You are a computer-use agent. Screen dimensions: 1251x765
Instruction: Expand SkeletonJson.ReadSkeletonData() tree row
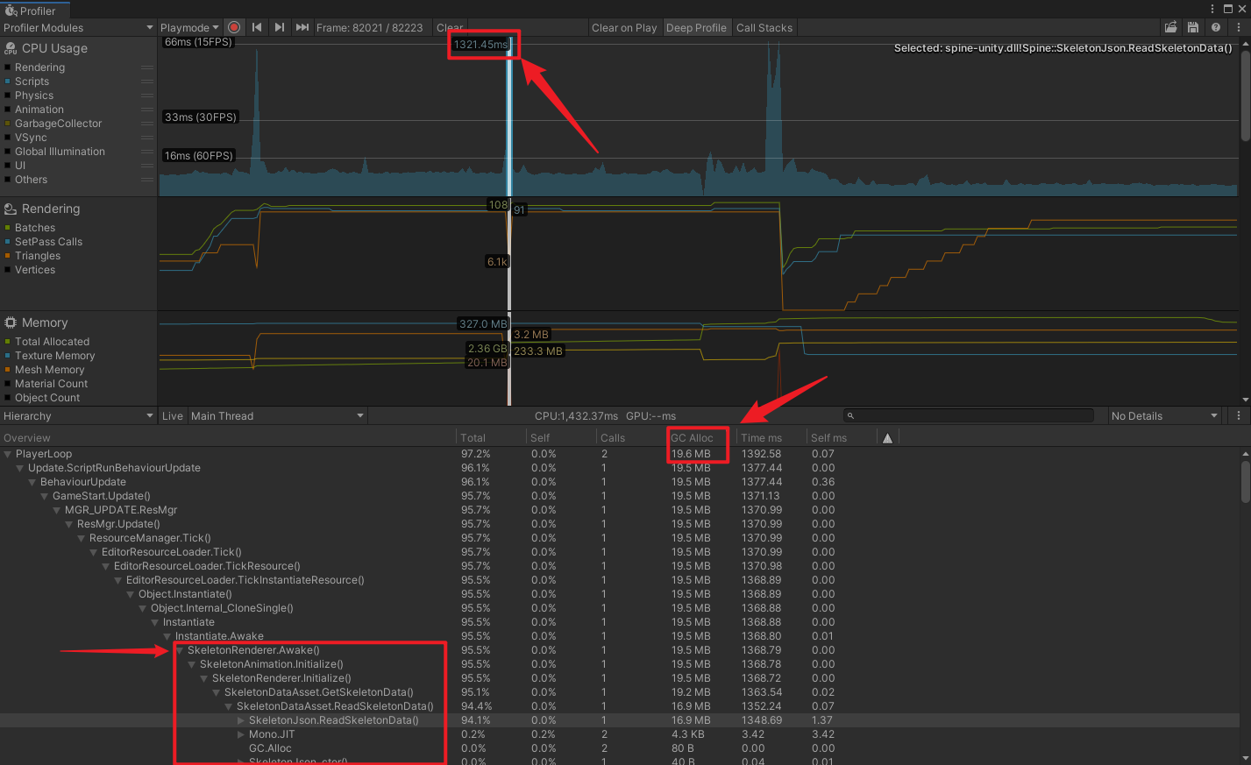[x=241, y=720]
